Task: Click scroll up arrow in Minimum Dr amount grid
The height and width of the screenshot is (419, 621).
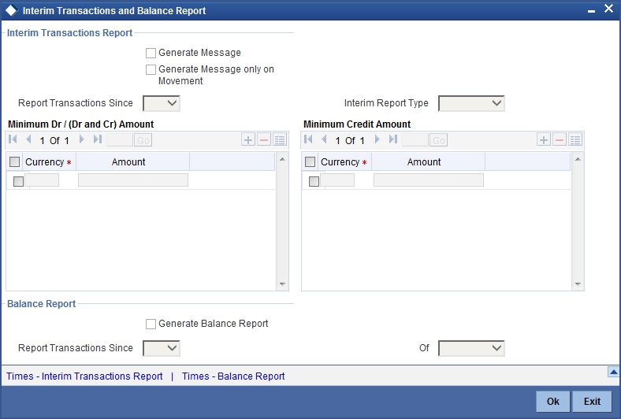Action: point(282,159)
